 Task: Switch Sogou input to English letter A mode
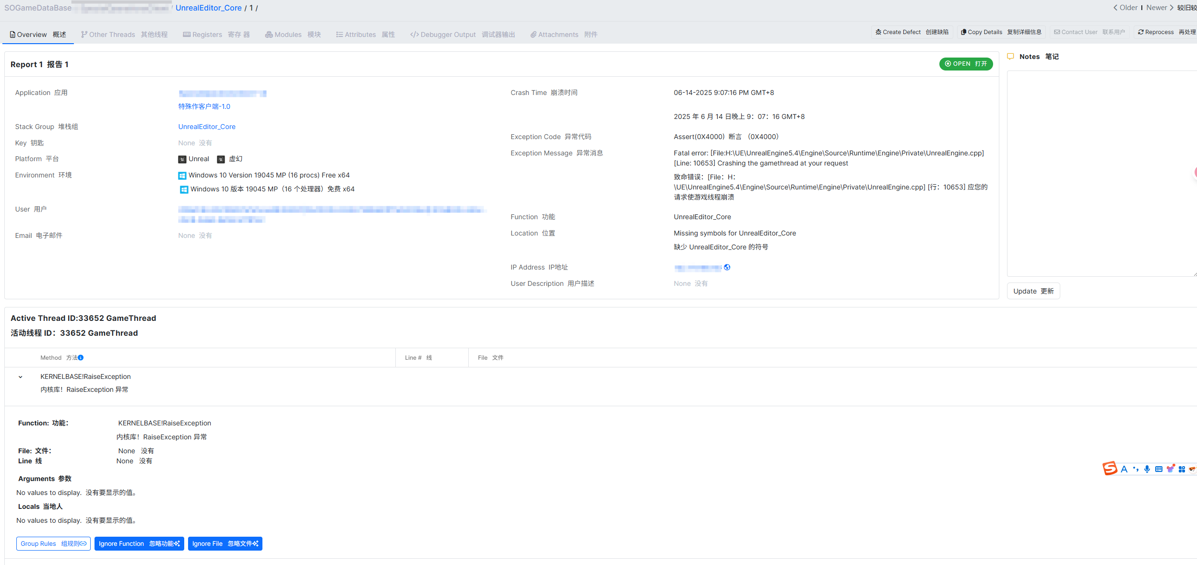1124,469
